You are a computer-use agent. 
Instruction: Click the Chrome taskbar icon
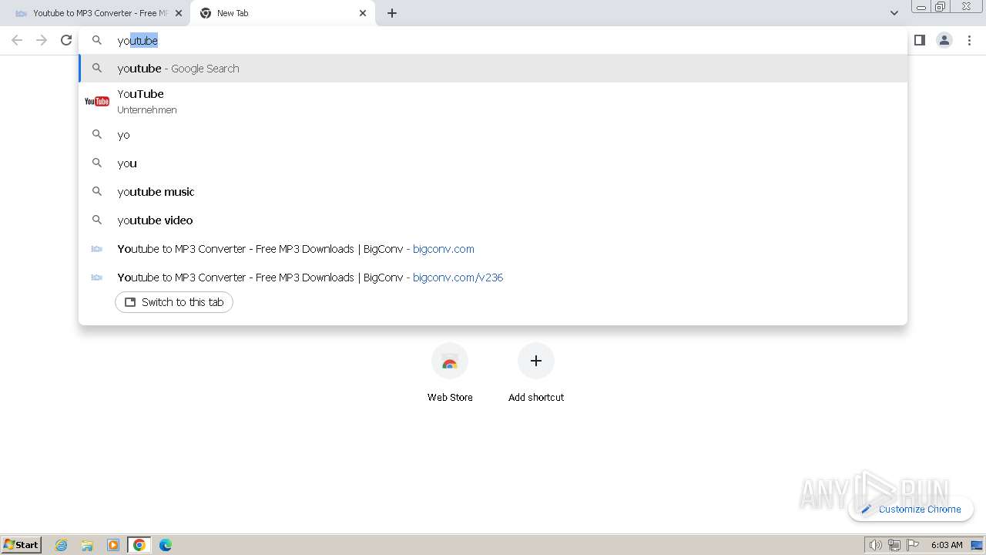[139, 545]
